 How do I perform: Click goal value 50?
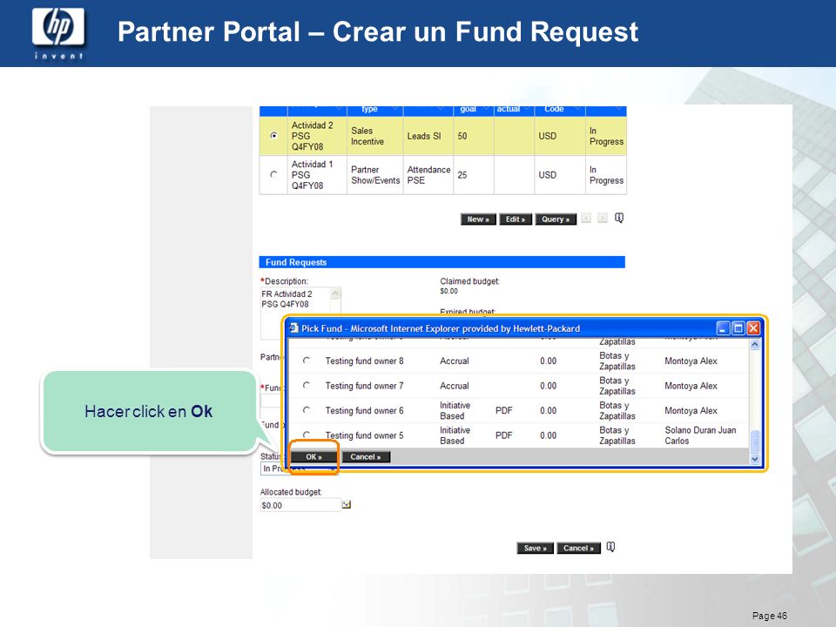tap(462, 136)
